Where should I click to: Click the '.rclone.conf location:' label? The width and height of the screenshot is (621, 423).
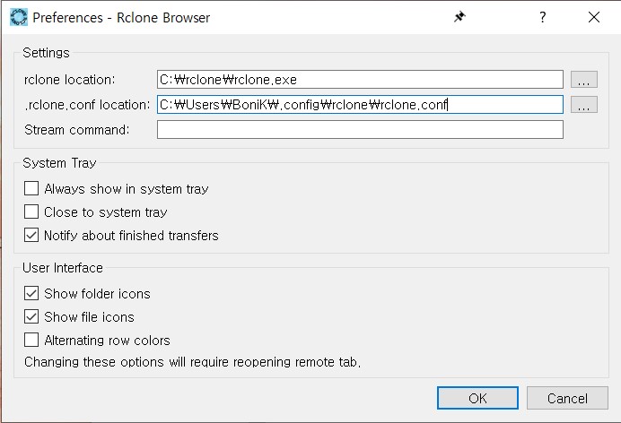click(87, 105)
